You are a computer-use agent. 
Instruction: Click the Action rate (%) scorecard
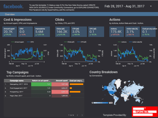[132, 32]
